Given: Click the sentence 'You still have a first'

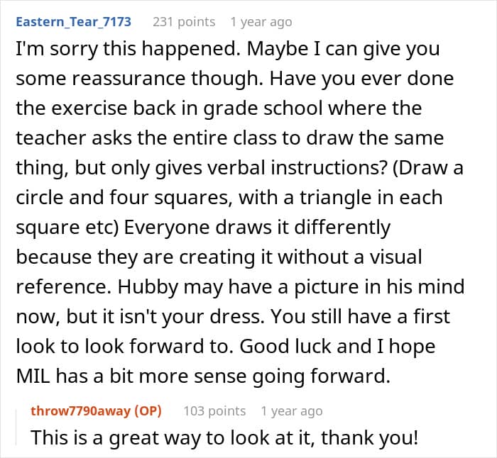Looking at the screenshot, I should click(360, 316).
